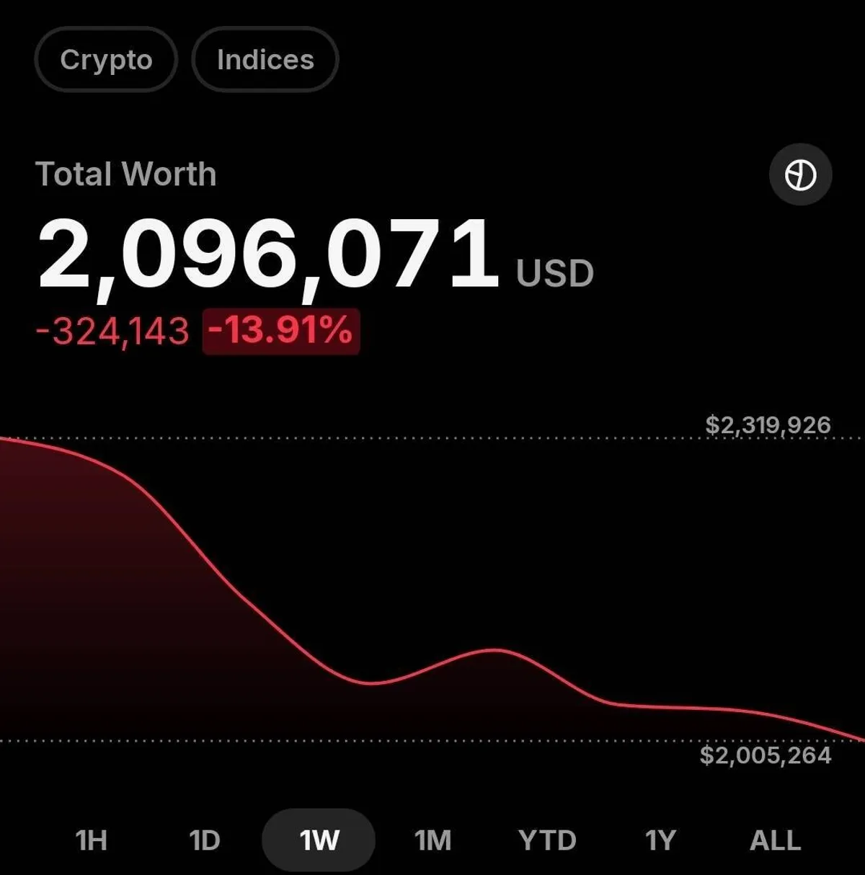Tap the 2,096,071 total worth value

coord(268,254)
